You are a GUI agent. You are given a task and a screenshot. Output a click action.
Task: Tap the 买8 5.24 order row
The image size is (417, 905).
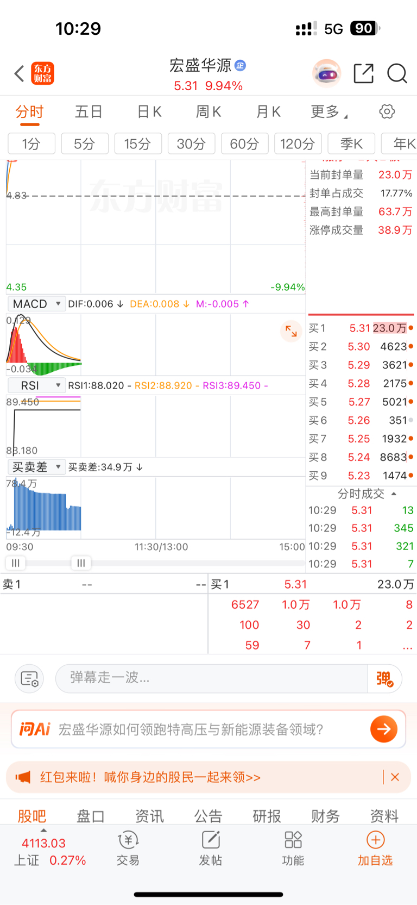pos(361,457)
